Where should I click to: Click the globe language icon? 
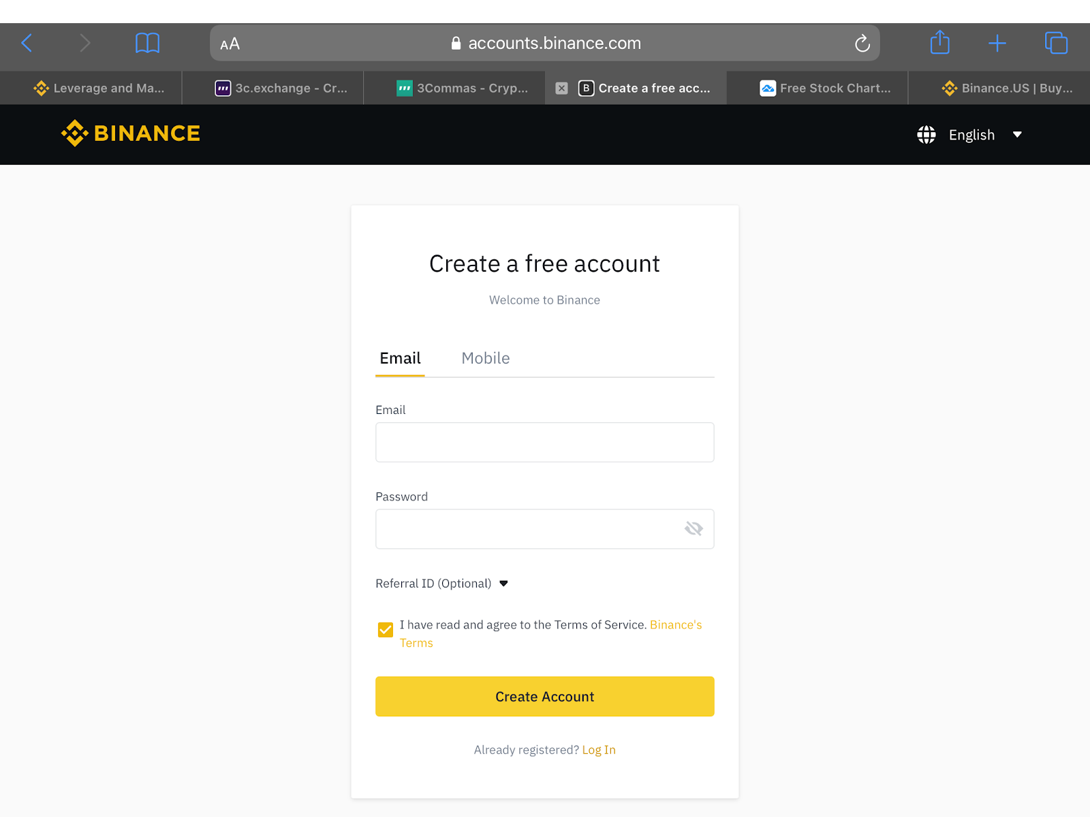click(x=926, y=135)
